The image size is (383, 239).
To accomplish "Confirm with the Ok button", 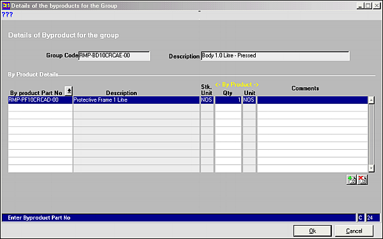I will [313, 231].
